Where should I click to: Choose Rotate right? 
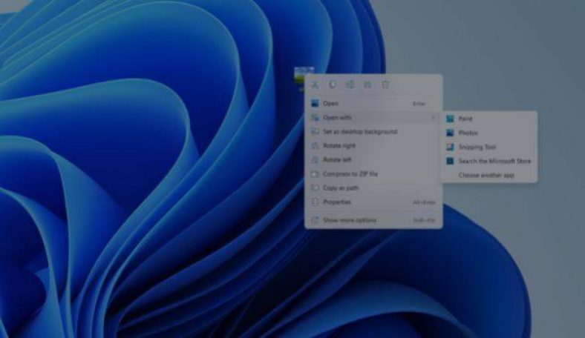click(x=373, y=146)
